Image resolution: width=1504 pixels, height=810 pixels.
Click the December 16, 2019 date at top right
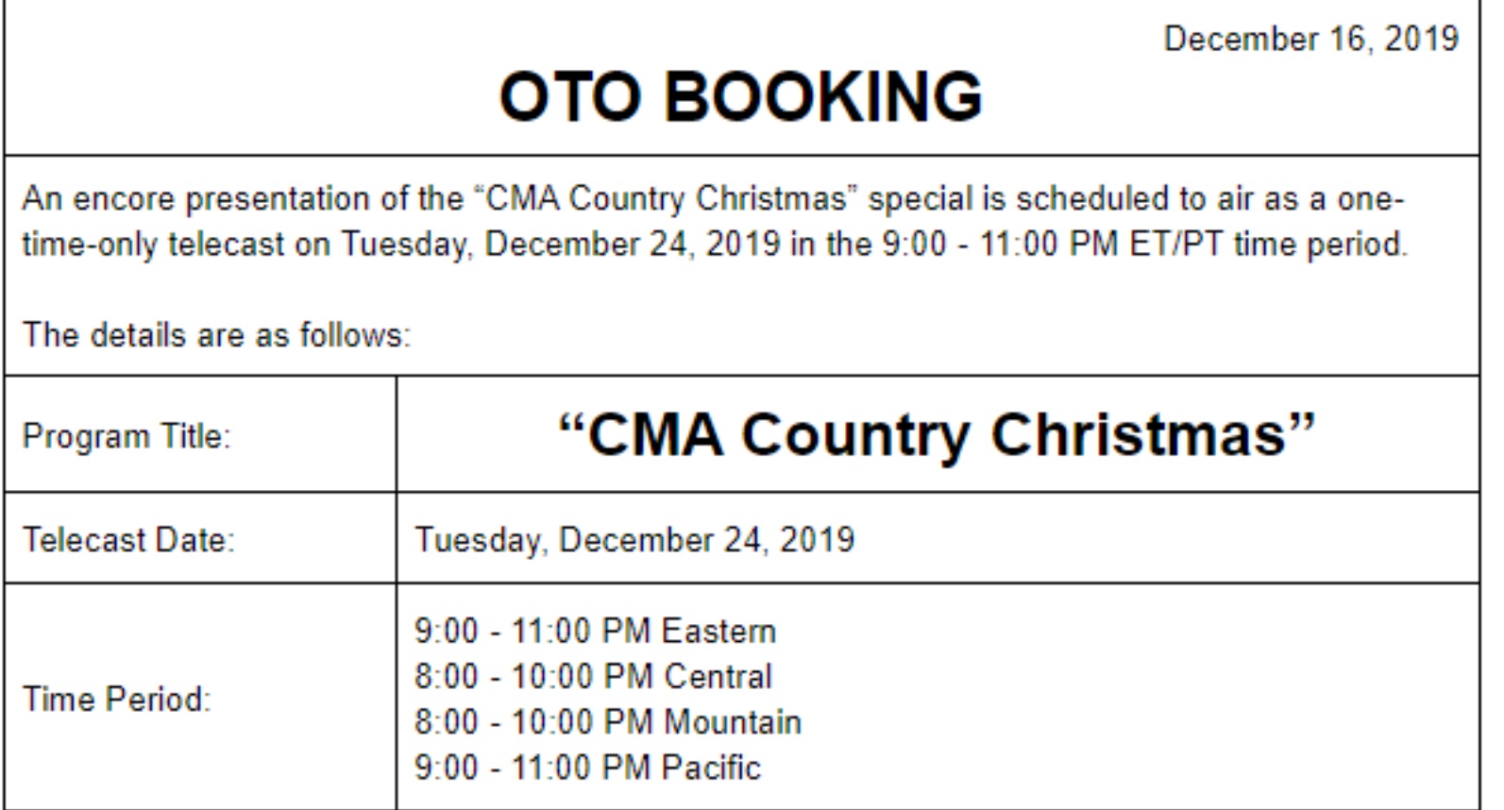tap(1310, 39)
